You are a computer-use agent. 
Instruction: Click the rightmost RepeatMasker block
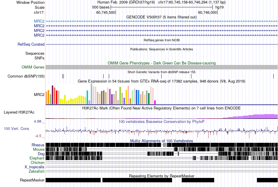[267, 180]
